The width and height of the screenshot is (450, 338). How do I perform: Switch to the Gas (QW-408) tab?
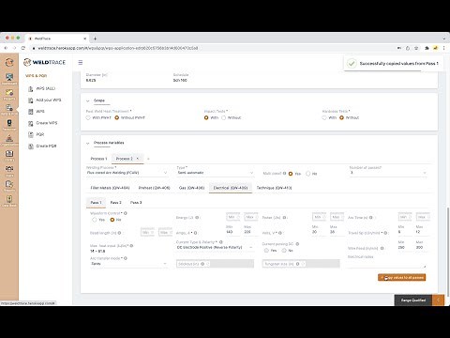pyautogui.click(x=191, y=188)
